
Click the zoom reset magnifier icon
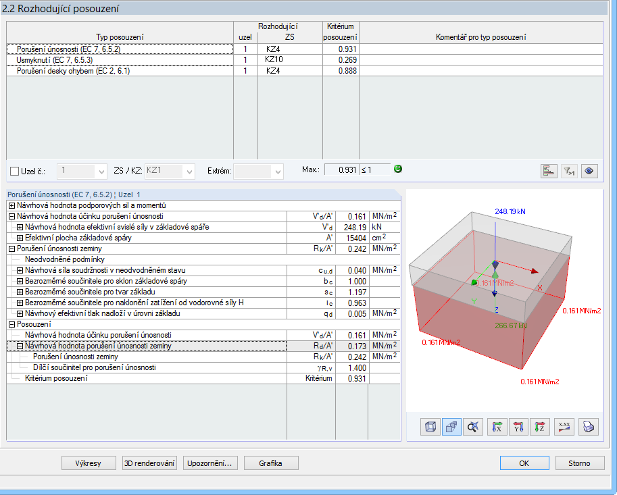point(473,427)
